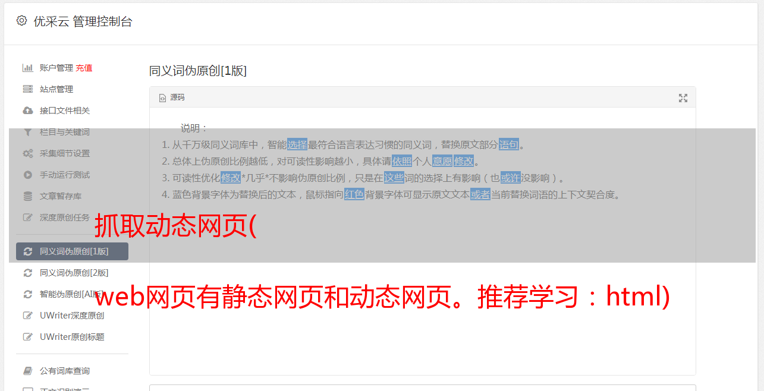The image size is (764, 391).
Task: Click the edit icon beside UWriter深度原创
Action: [x=27, y=316]
